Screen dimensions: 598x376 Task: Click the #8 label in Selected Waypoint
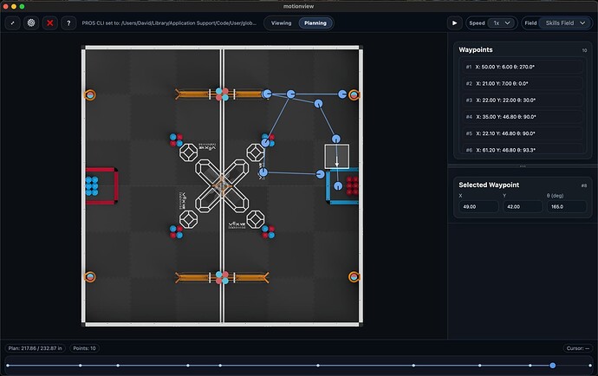pyautogui.click(x=584, y=185)
